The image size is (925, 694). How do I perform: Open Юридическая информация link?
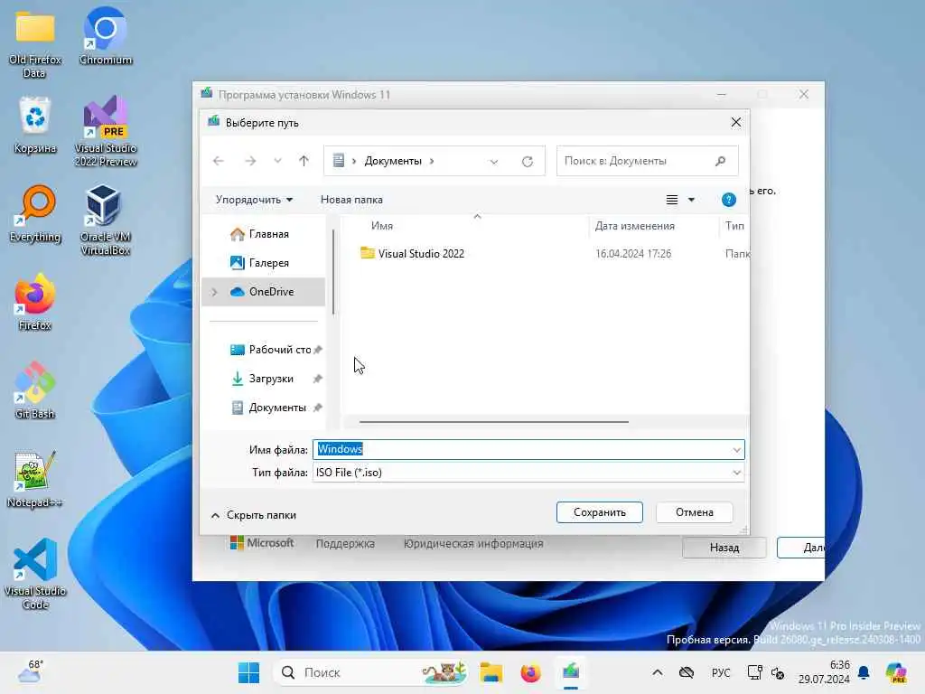tap(473, 543)
